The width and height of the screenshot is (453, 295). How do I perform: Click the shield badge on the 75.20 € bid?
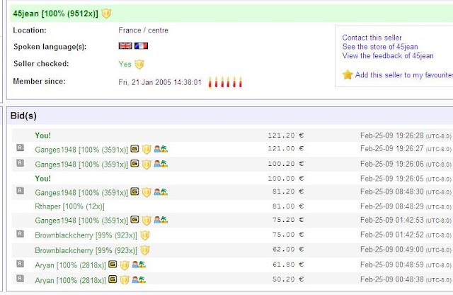[x=147, y=221]
